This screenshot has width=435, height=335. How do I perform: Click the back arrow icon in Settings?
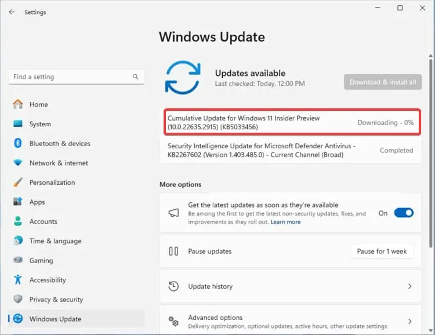click(x=12, y=12)
